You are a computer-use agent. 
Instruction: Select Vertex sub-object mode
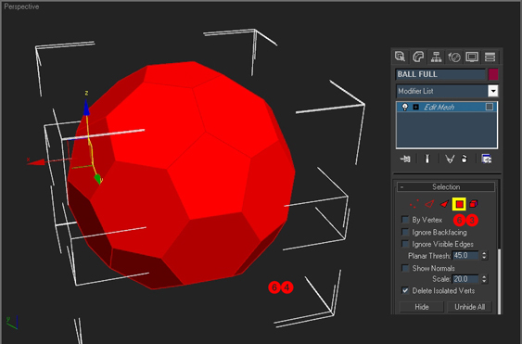pyautogui.click(x=414, y=204)
